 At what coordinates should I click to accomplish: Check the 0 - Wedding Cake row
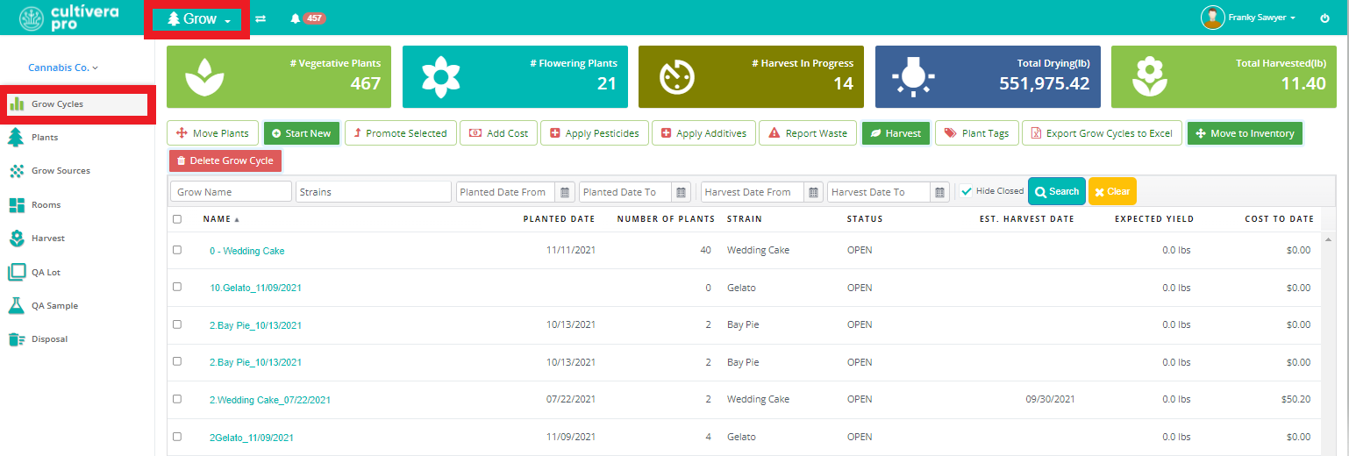pos(177,250)
